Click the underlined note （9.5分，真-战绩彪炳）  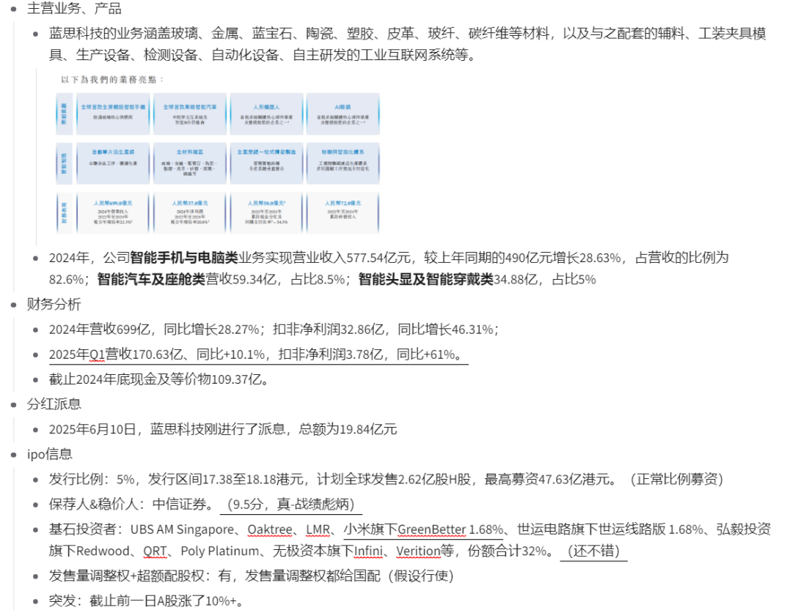tap(291, 504)
